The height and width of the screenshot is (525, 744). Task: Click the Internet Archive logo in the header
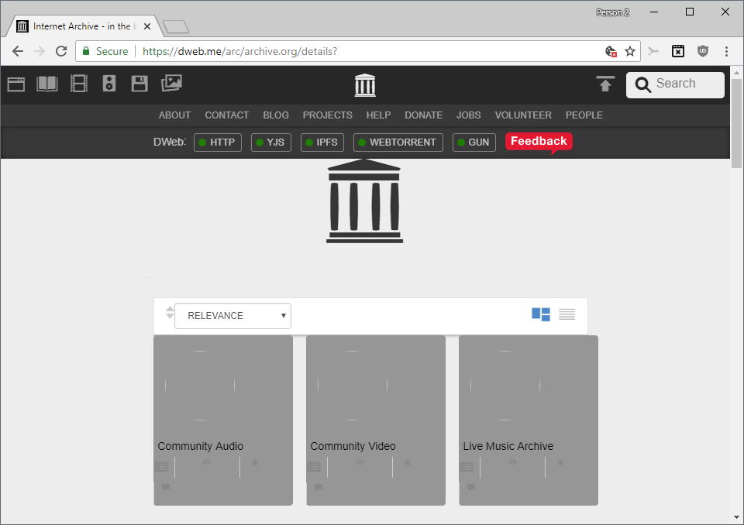[x=364, y=85]
